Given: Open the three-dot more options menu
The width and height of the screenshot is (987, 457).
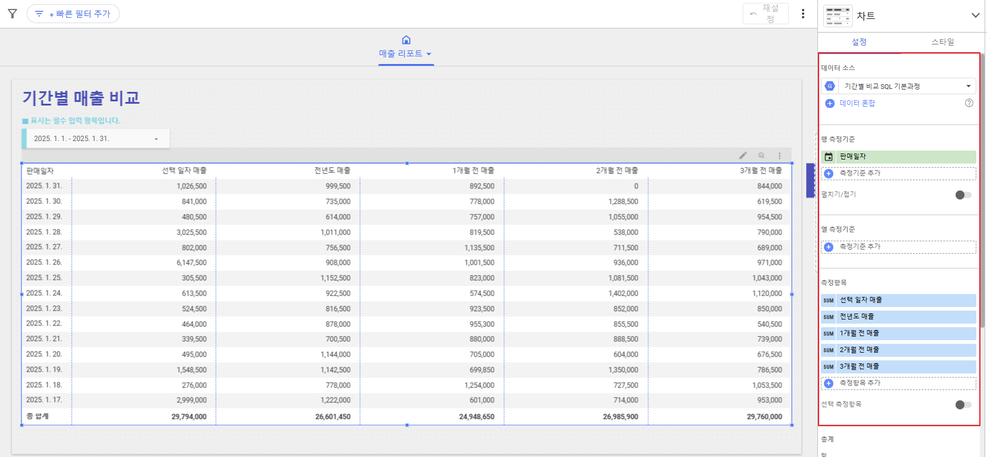Looking at the screenshot, I should click(803, 14).
